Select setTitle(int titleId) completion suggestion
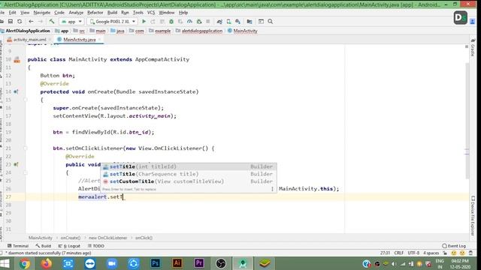The height and width of the screenshot is (270, 481). (x=189, y=166)
